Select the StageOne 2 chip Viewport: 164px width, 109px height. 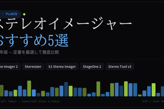[x=92, y=66]
